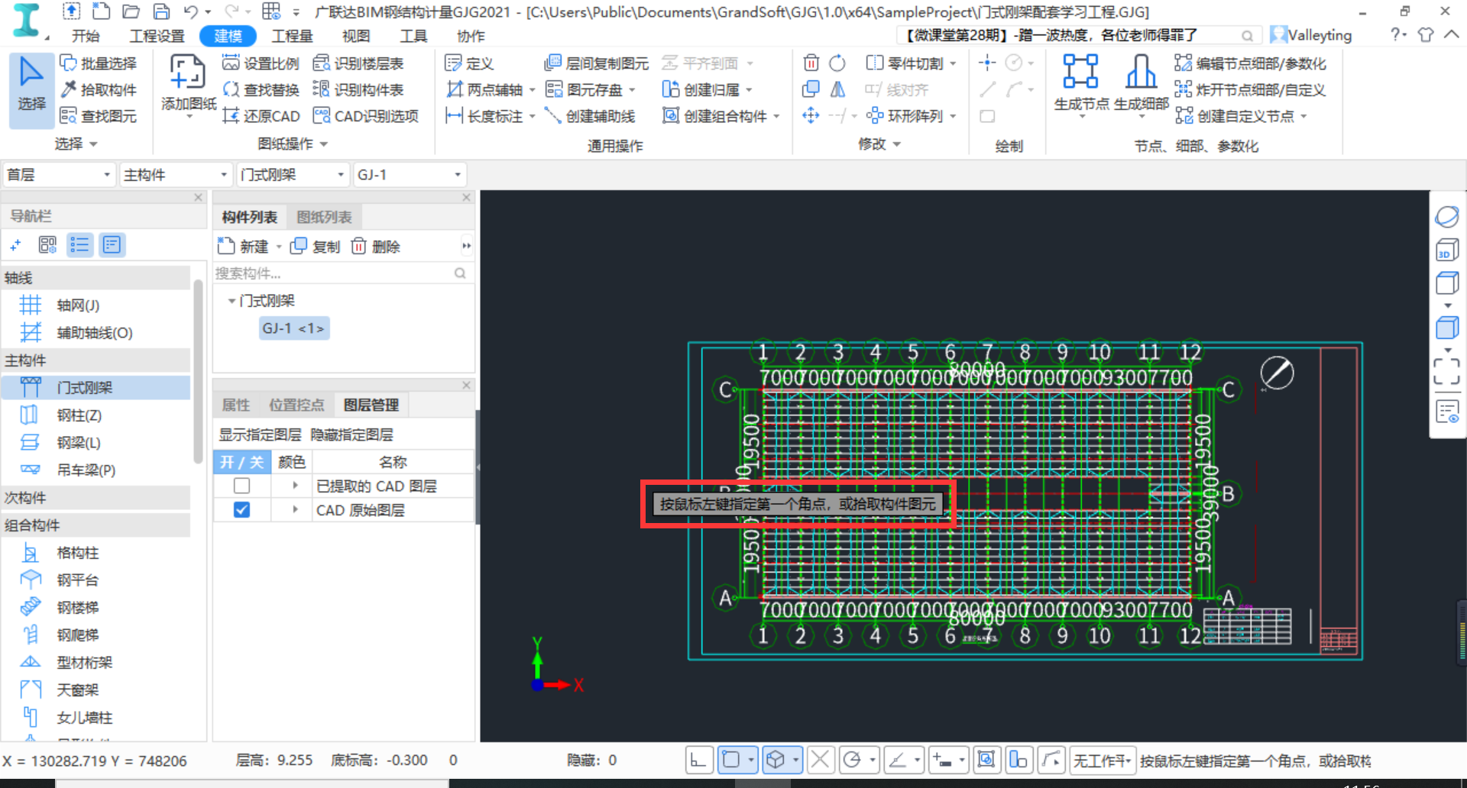Viewport: 1467px width, 788px height.
Task: Click the undo icon in title bar
Action: (191, 11)
